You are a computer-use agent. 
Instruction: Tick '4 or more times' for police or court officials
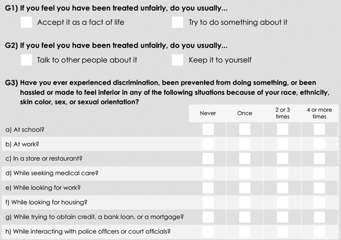click(x=319, y=231)
